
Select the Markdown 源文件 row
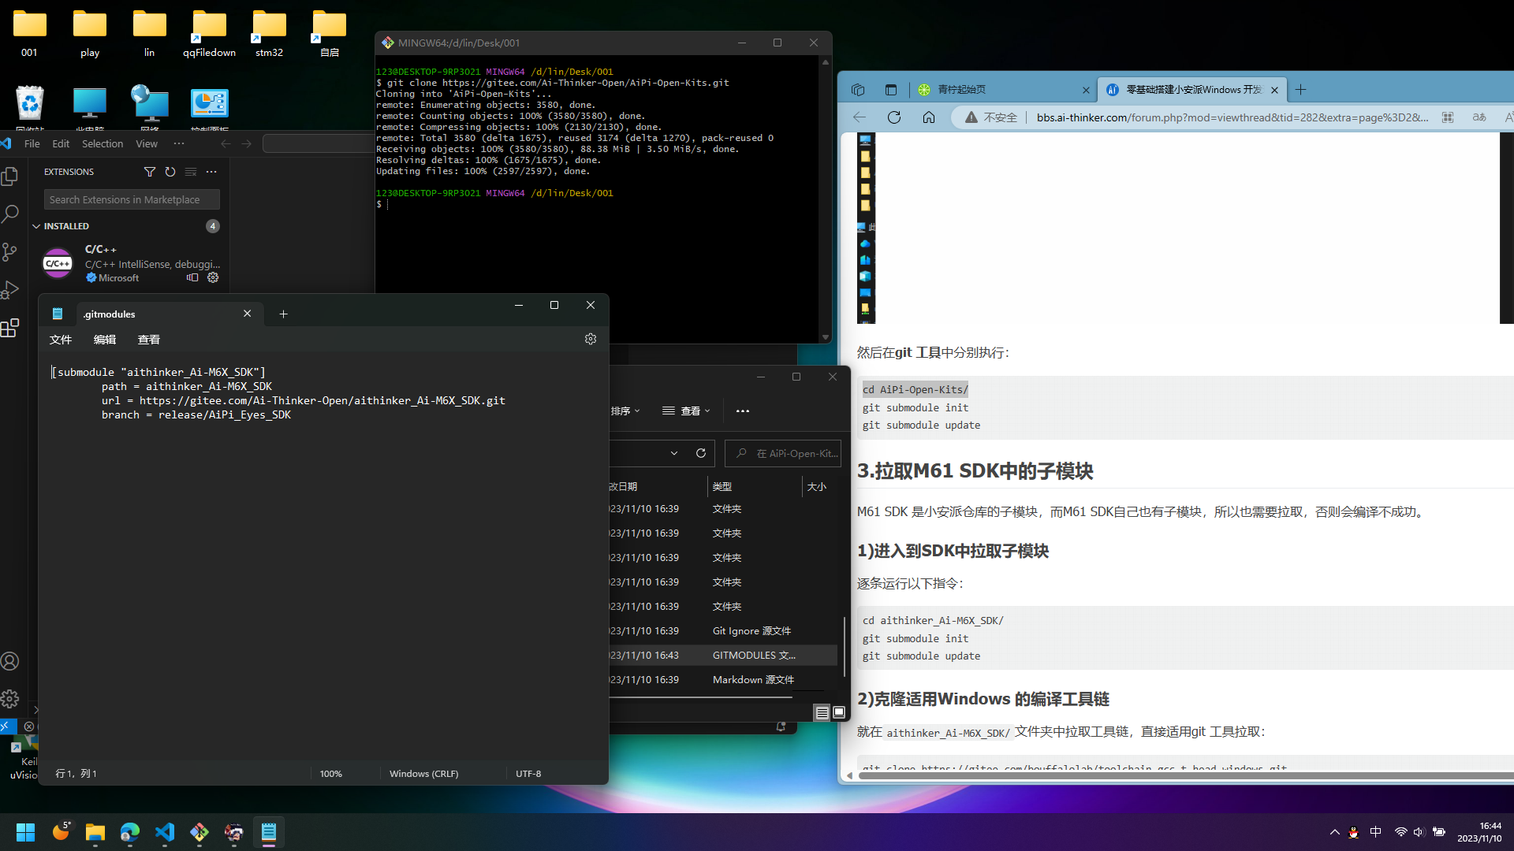(x=723, y=680)
